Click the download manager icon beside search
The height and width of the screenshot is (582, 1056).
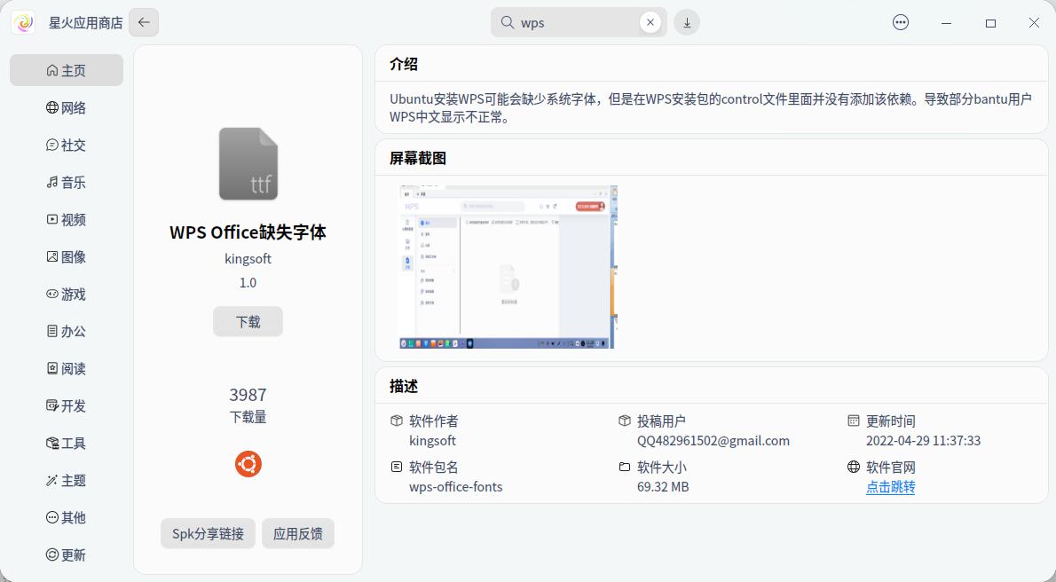pos(687,21)
